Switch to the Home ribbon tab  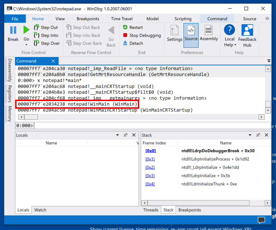(38, 19)
